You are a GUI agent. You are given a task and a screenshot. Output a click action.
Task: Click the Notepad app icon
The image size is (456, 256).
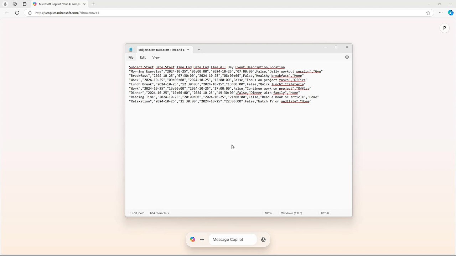(131, 50)
